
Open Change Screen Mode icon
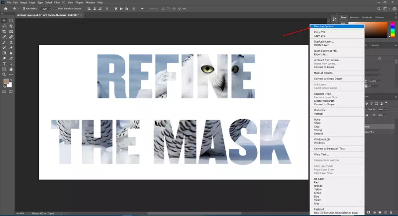coord(11,91)
